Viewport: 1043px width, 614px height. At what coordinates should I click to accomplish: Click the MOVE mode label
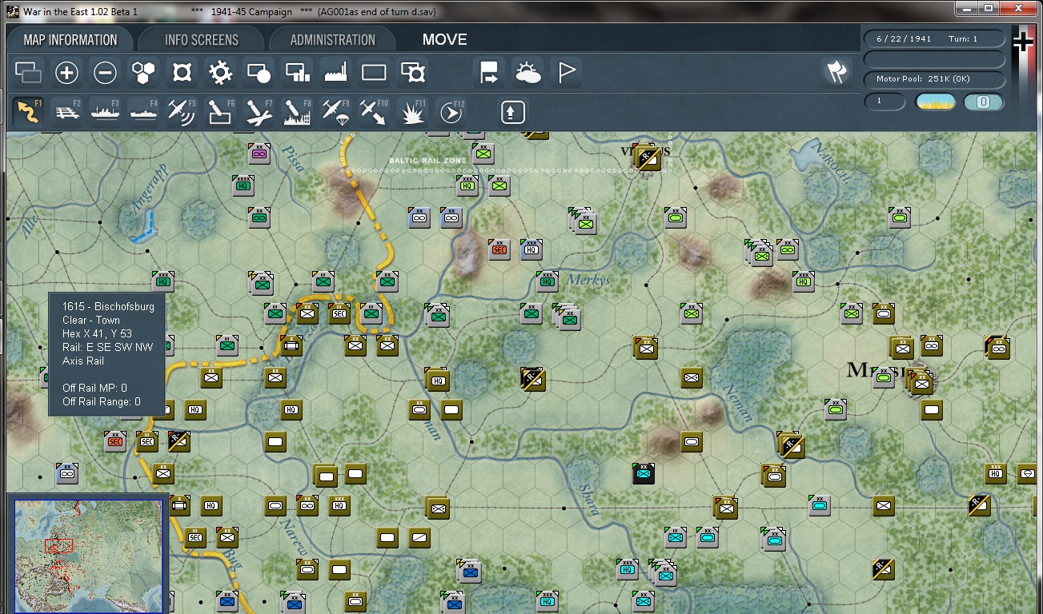coord(445,40)
